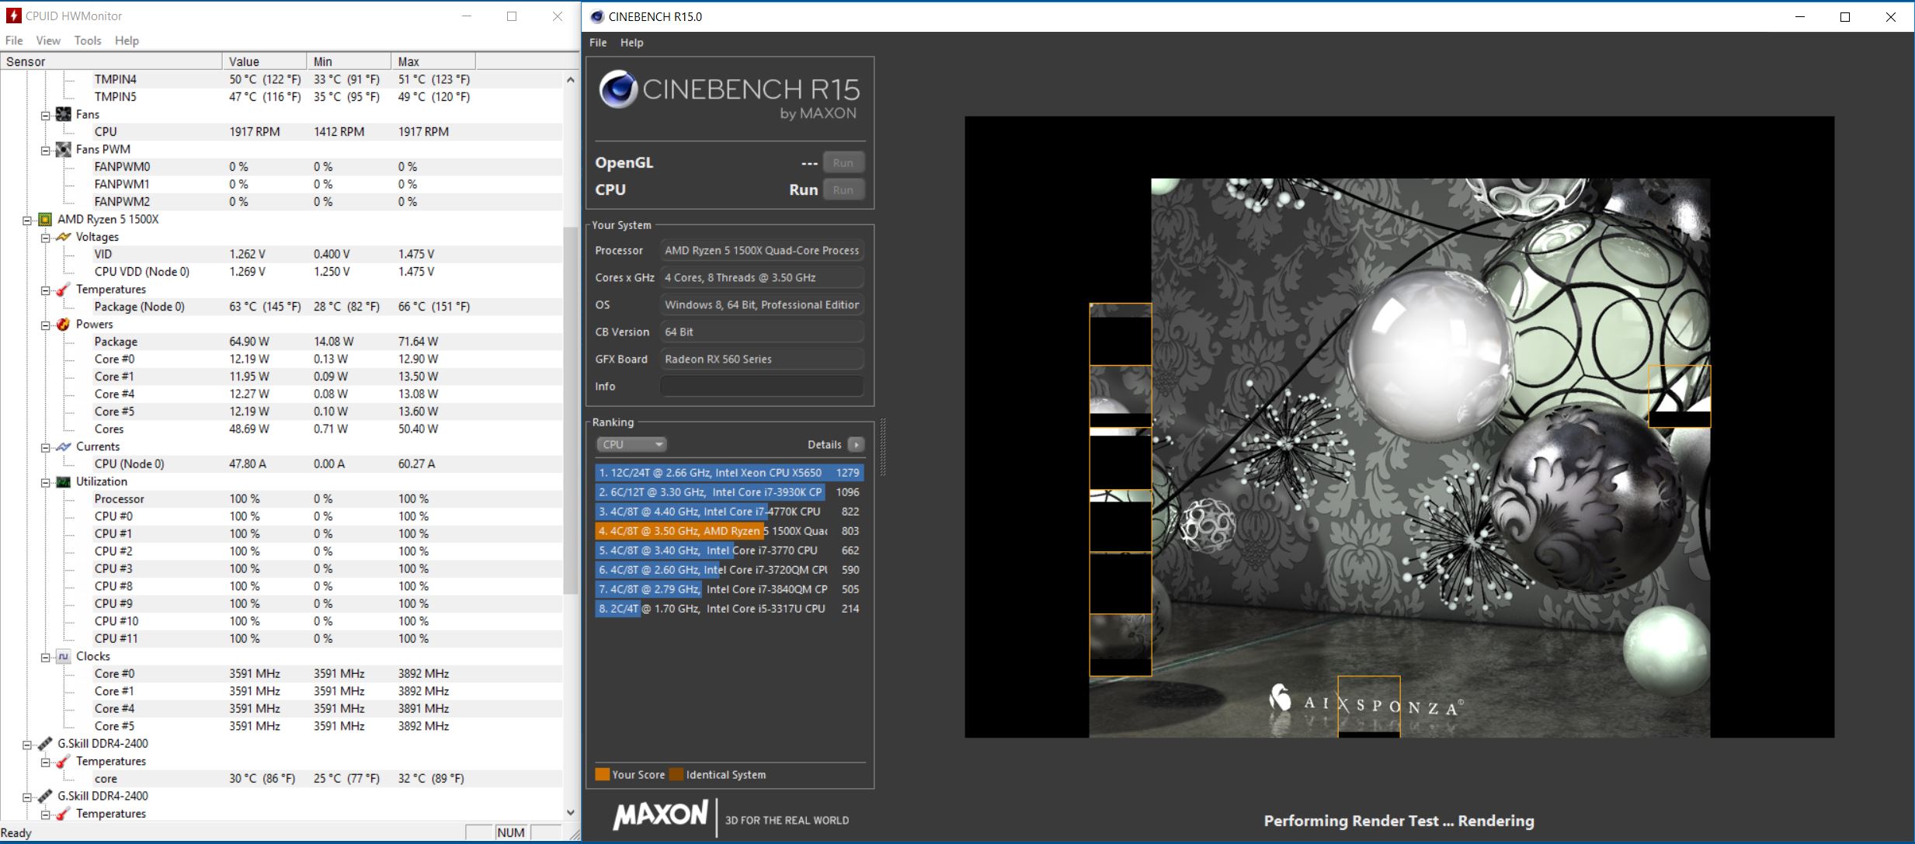Click the Details arrow button in Ranking
Viewport: 1915px width, 844px height.
click(856, 444)
